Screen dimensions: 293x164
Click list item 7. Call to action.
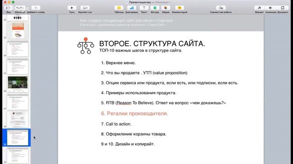coord(116,124)
